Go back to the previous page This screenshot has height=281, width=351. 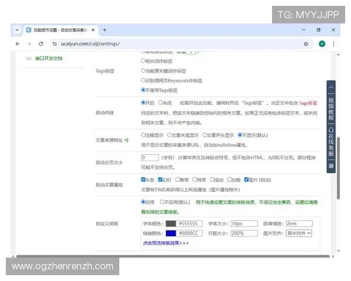(x=18, y=44)
